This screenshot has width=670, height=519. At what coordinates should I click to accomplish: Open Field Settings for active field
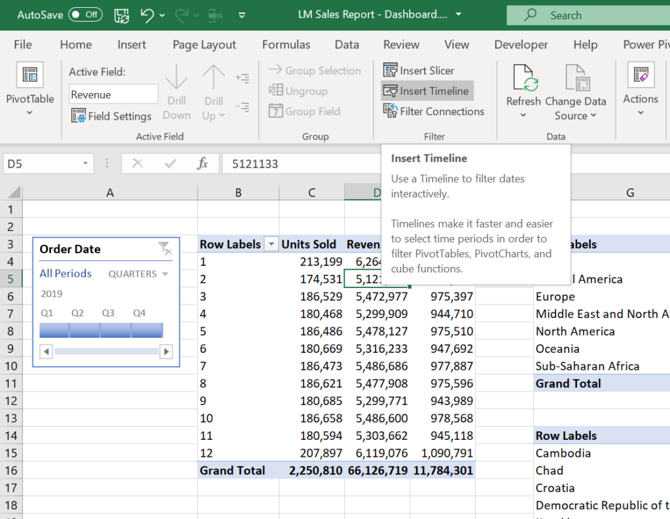point(111,116)
